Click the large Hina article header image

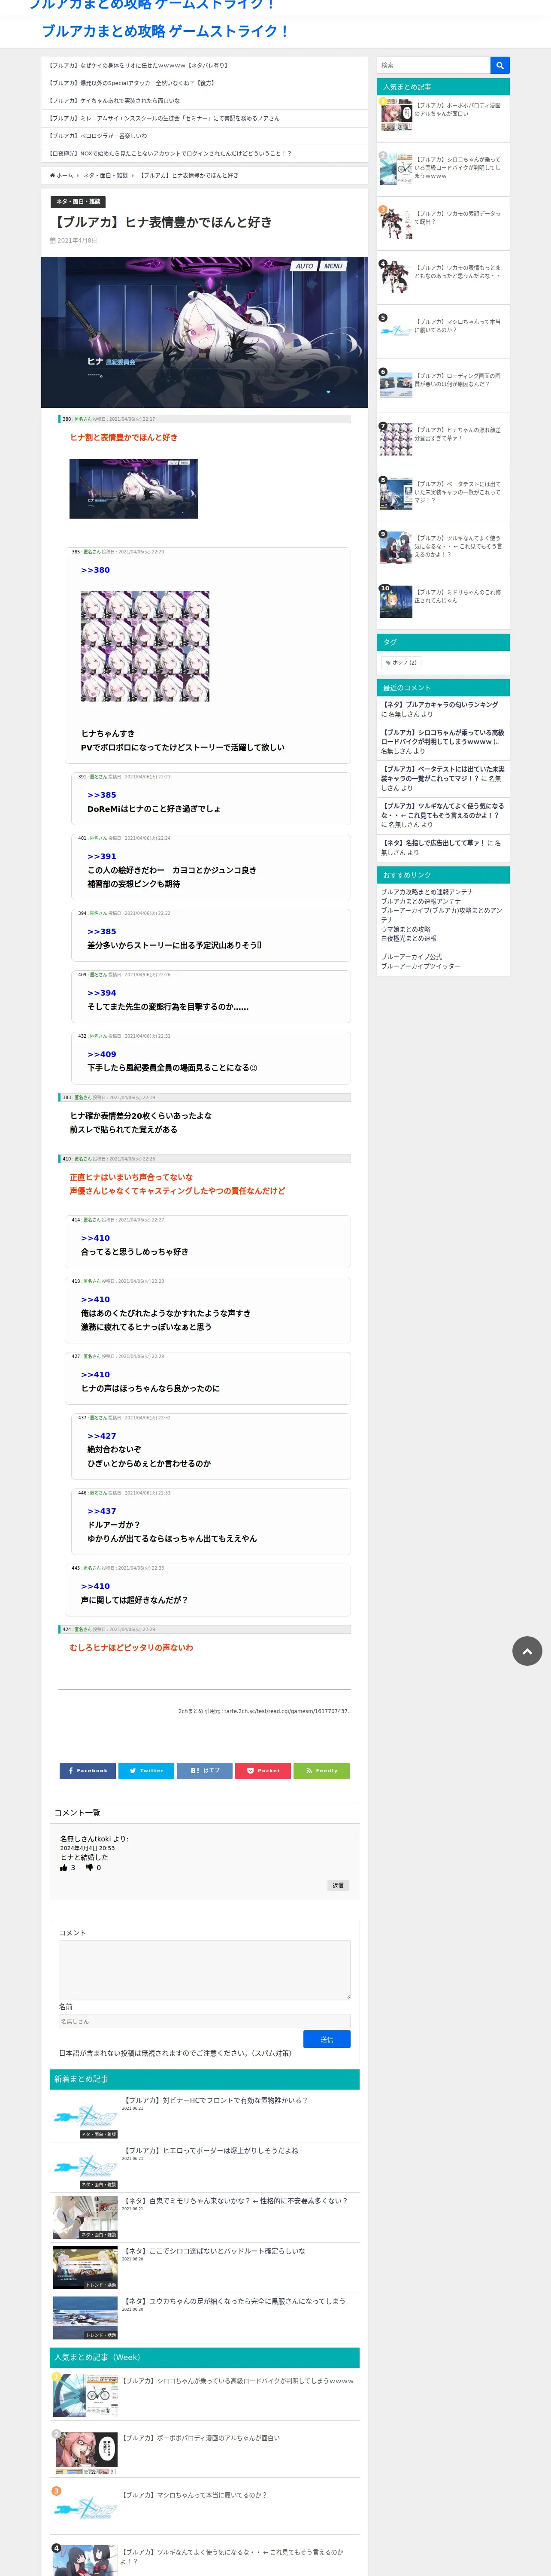(x=204, y=332)
